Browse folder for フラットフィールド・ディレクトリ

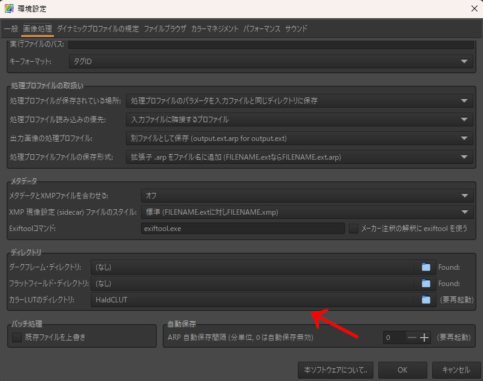point(426,283)
